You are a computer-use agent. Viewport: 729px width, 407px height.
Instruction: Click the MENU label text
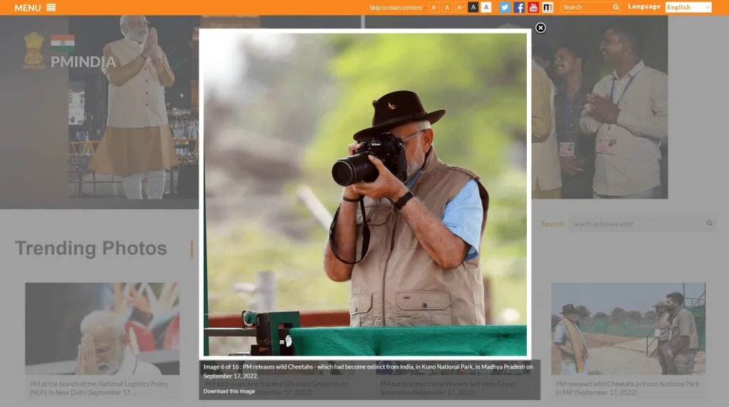point(28,8)
